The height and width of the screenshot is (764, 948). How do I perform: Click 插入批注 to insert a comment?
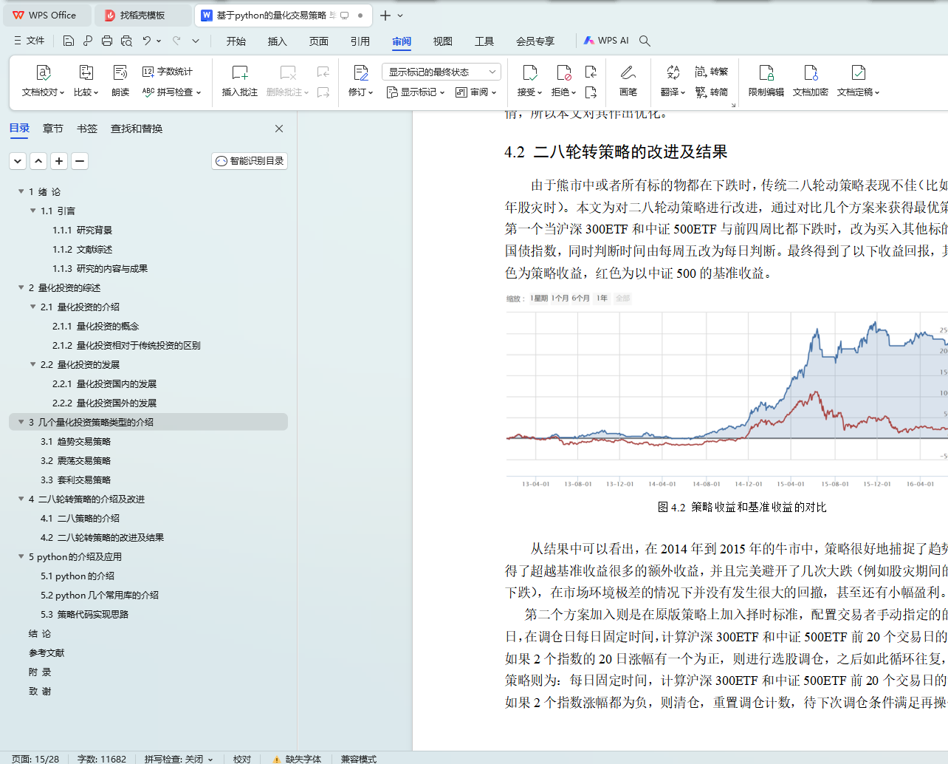coord(240,81)
